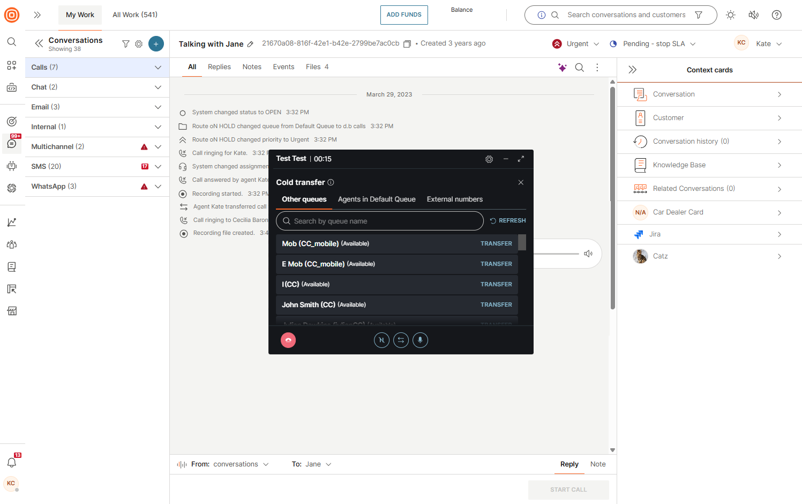Click the ADD FUNDS button
This screenshot has height=504, width=802.
[x=404, y=15]
